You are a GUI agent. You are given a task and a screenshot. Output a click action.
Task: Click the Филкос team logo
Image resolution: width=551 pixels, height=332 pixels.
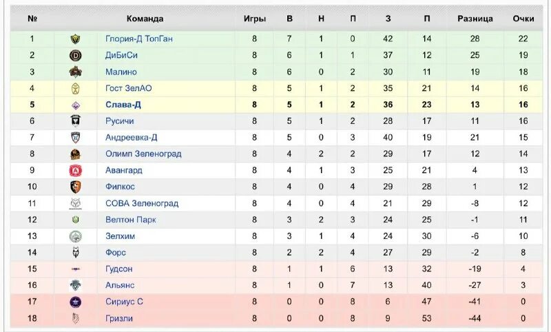[75, 187]
